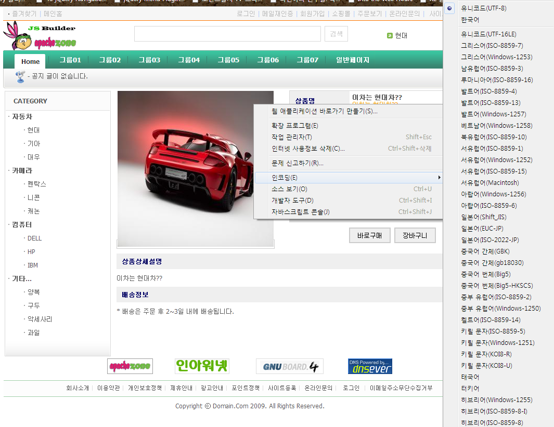Open the 인아워넷 footer banner

[x=202, y=366]
